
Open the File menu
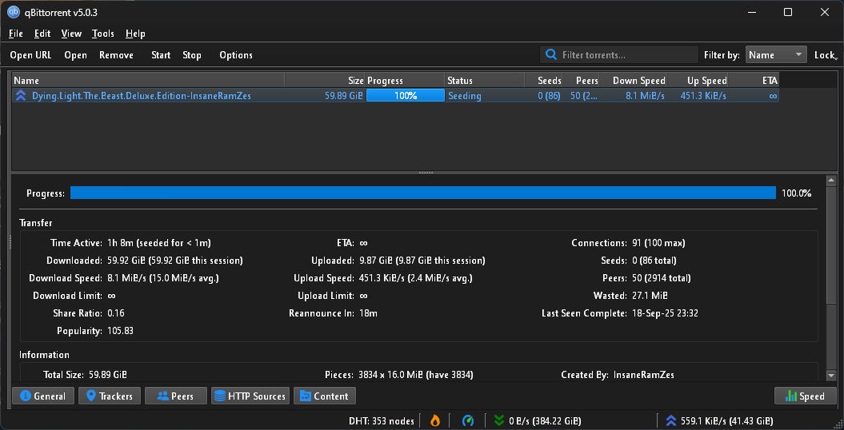pos(16,34)
